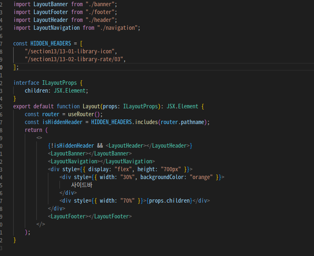Click the opening LayoutNavigation JSX tag
Viewport: 314px width, 256px height.
click(x=74, y=161)
